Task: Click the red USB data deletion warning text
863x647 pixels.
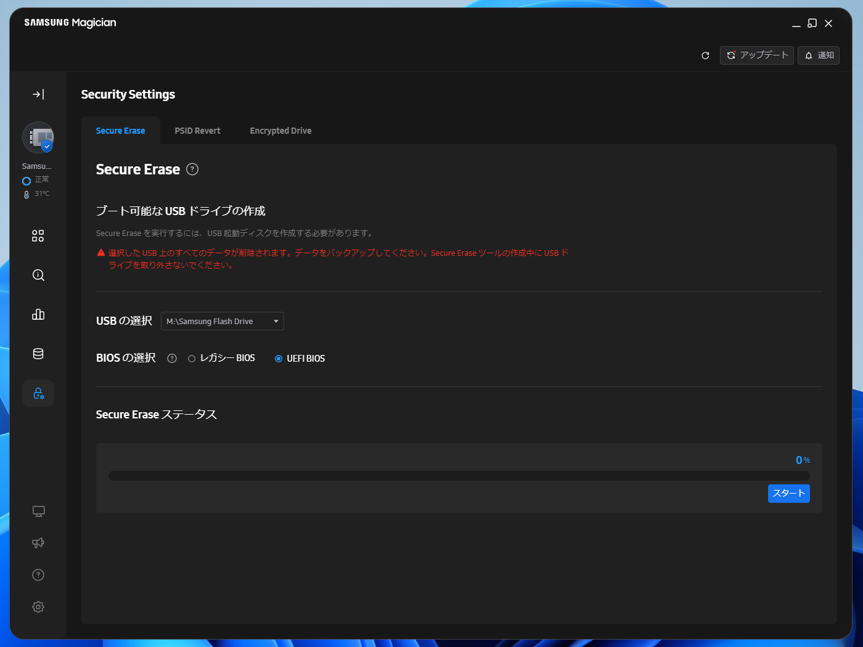Action: click(x=338, y=259)
